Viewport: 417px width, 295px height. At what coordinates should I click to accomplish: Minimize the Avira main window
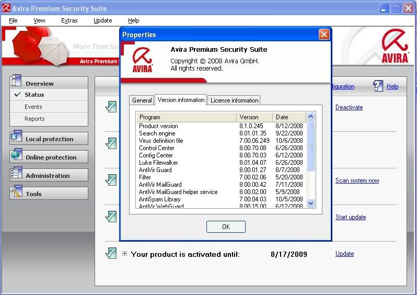point(383,8)
